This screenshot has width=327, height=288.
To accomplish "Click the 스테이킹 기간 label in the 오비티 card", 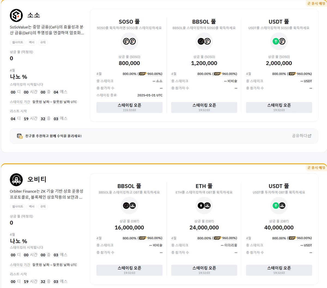I will 20,265.
